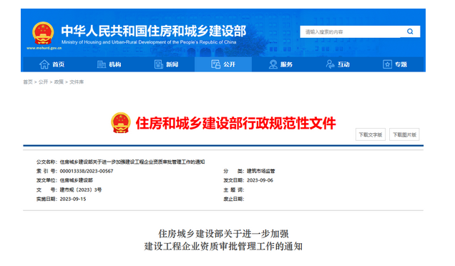Click the magnifier search icon
This screenshot has width=455, height=266.
coord(410,31)
